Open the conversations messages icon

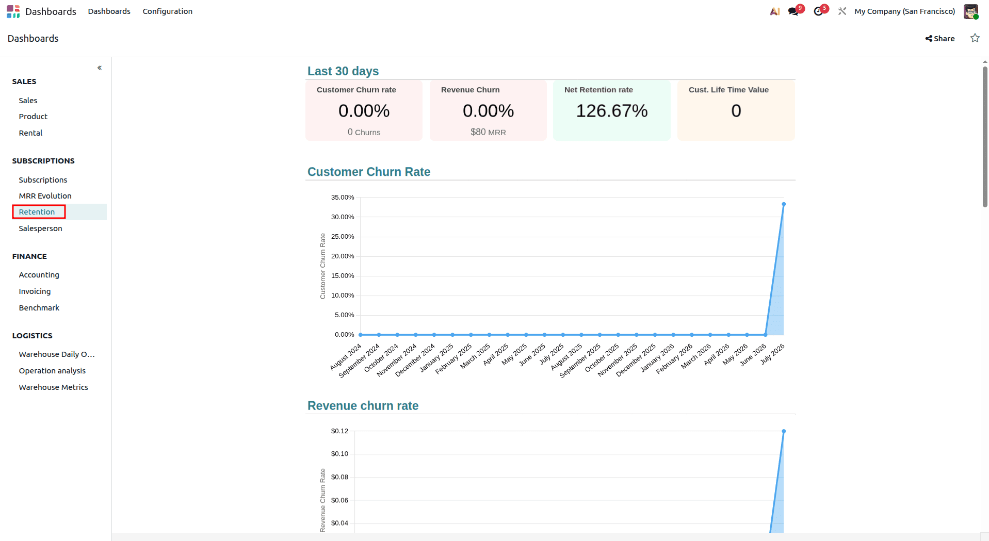pos(793,11)
